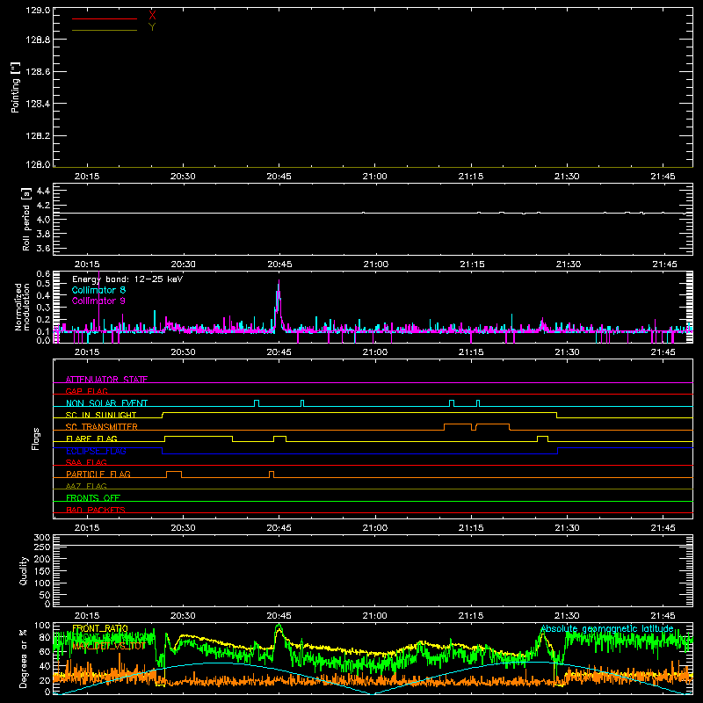
Task: Click the FLARE_FLAG label
Action: pyautogui.click(x=91, y=438)
